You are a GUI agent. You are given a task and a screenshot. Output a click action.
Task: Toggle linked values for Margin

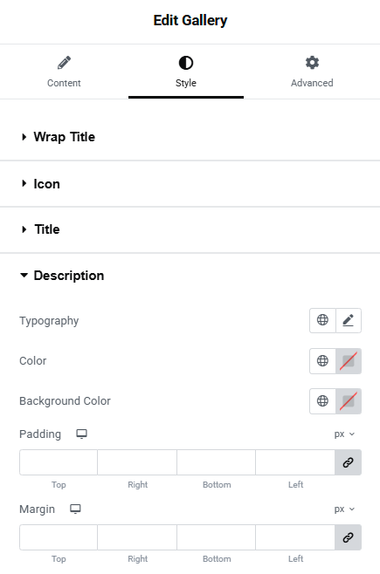pos(349,537)
